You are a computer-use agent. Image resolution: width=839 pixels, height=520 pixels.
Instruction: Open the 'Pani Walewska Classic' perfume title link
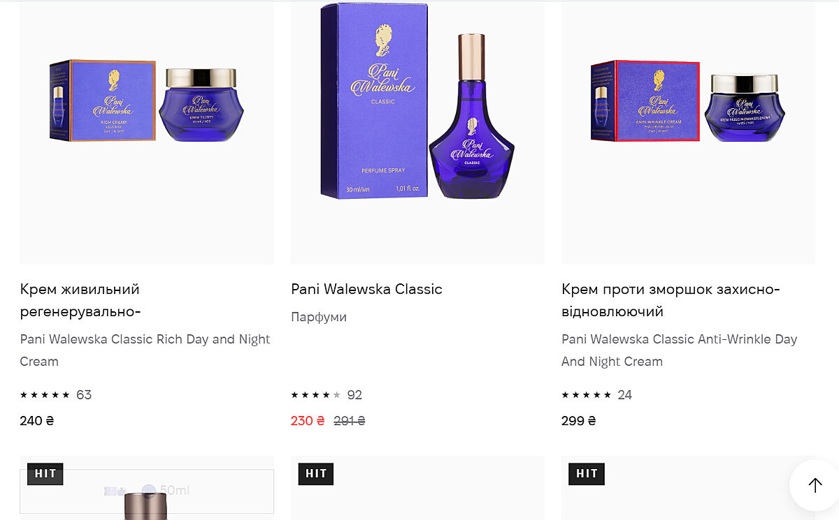[x=366, y=289]
